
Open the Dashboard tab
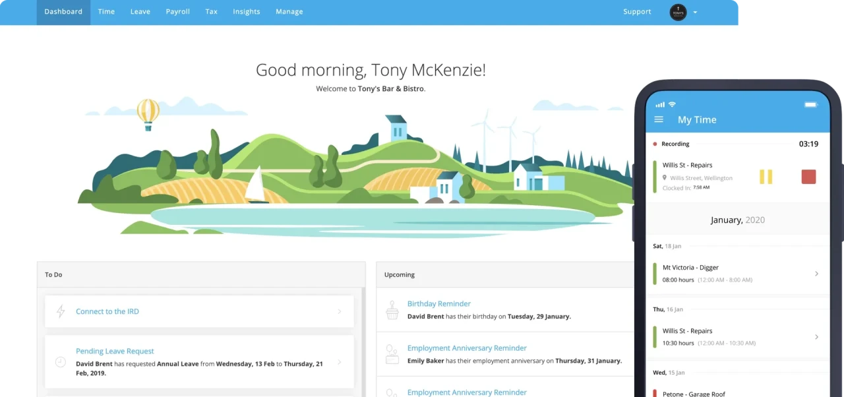click(x=63, y=12)
